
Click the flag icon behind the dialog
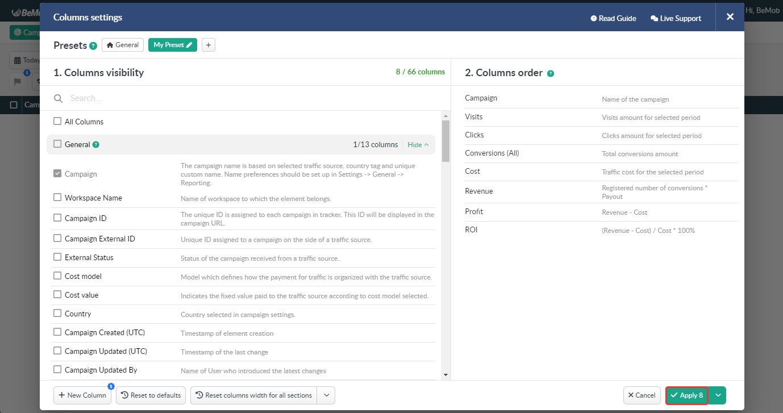(18, 81)
